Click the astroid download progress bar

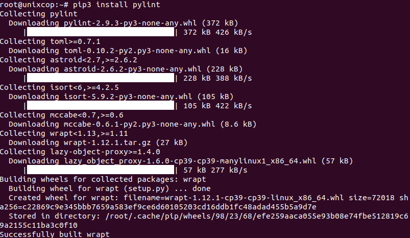[101, 78]
